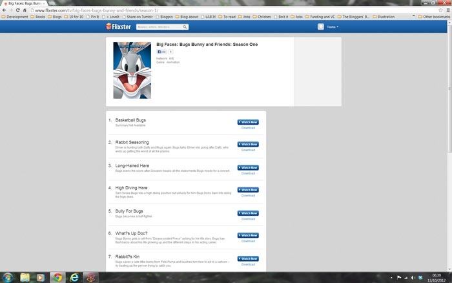This screenshot has height=283, width=452.
Task: Open the 10 for 10 bookmarks folder
Action: 74,17
